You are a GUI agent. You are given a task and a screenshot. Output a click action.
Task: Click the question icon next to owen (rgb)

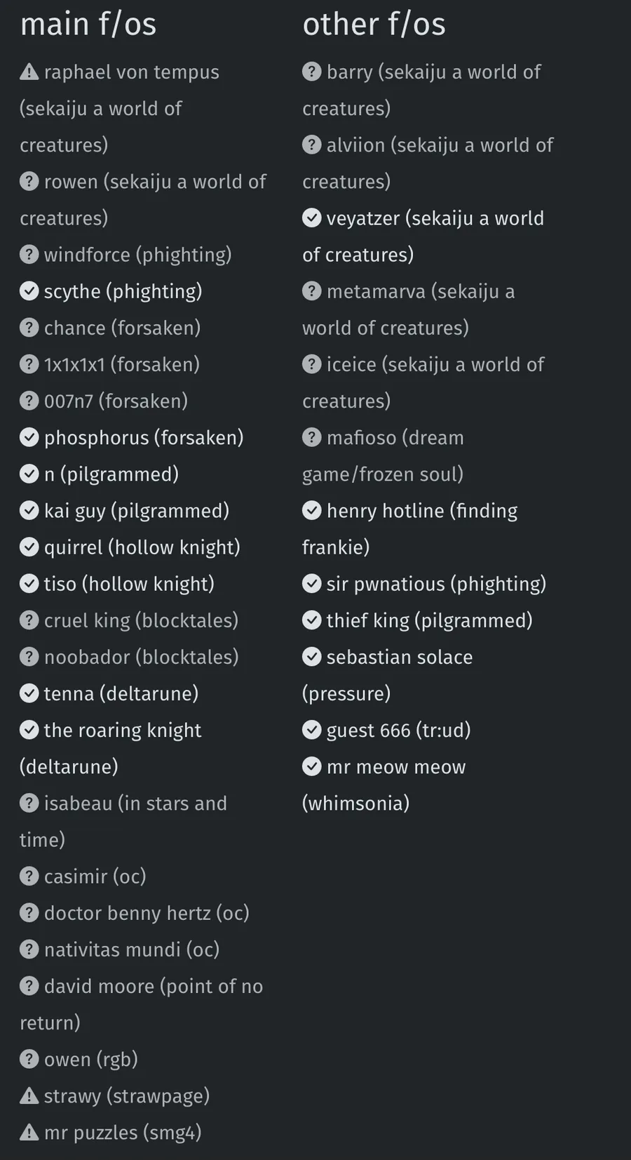[x=29, y=1059]
